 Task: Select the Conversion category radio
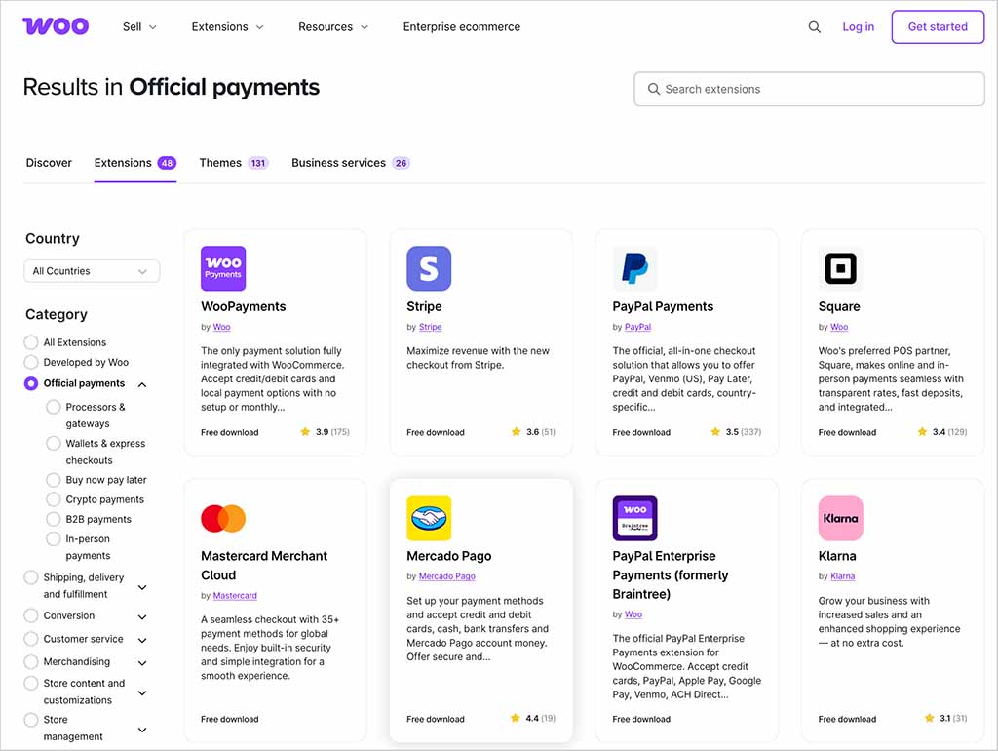click(x=30, y=615)
